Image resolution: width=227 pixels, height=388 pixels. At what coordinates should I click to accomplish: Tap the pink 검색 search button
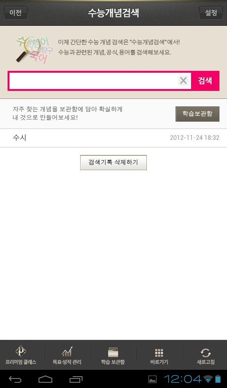[205, 81]
